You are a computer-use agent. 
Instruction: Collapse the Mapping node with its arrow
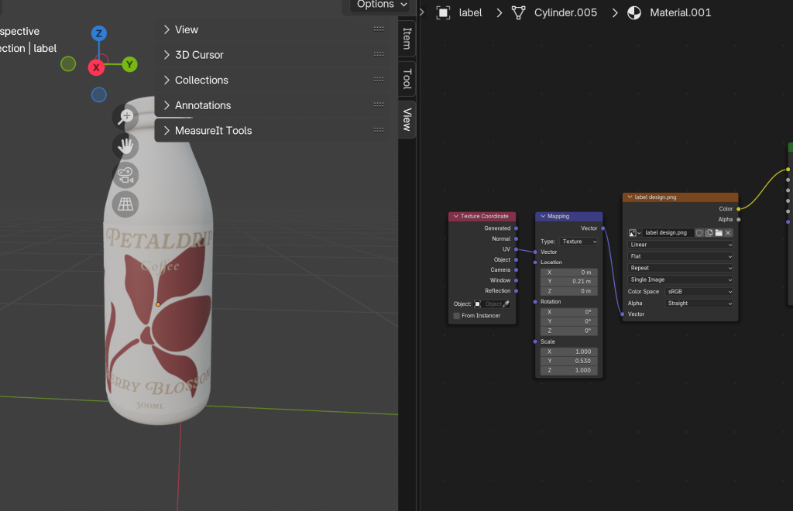[543, 216]
